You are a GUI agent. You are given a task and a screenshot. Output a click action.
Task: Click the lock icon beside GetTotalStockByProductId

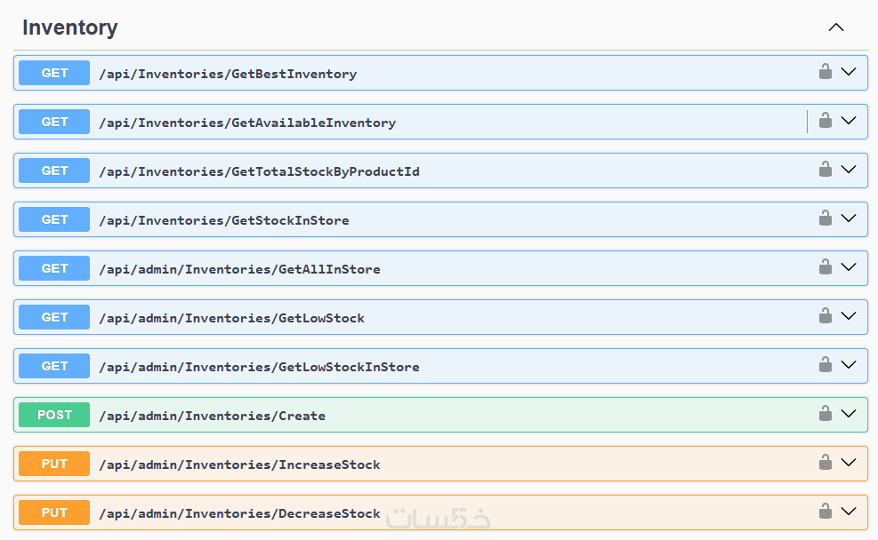pos(826,170)
